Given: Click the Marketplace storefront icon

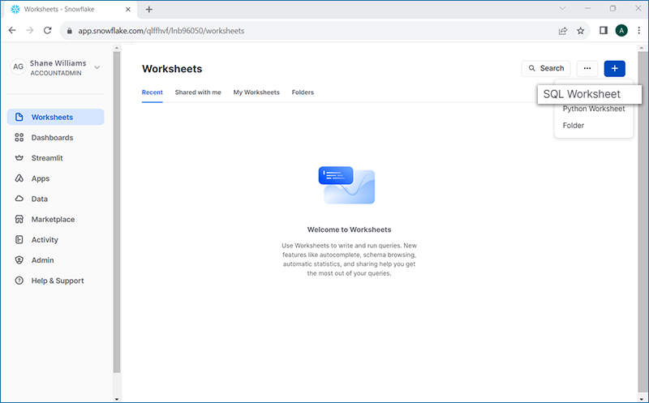Looking at the screenshot, I should point(19,219).
